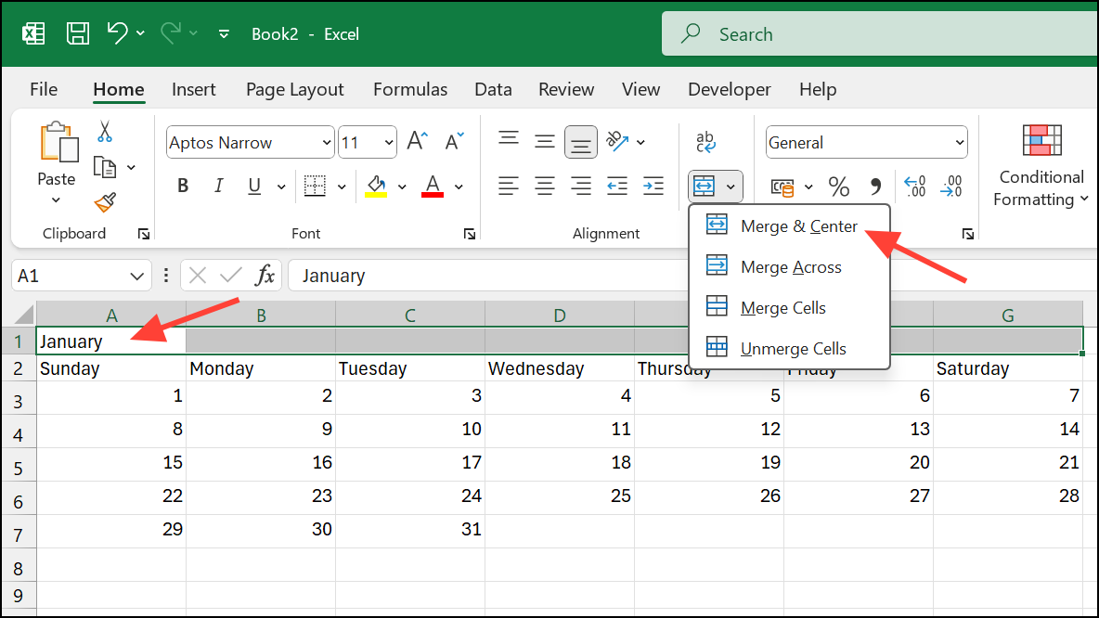1099x618 pixels.
Task: Open the Page Layout tab
Action: coord(294,90)
